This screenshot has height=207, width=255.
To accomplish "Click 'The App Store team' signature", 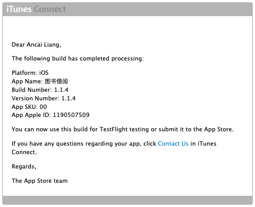I will 39,181.
